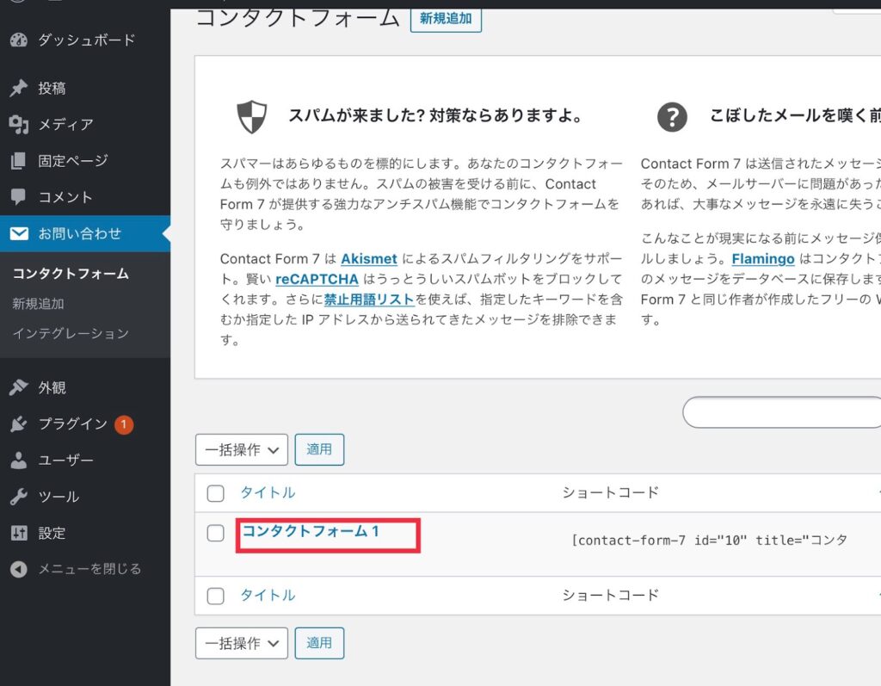
Task: Click the プラグイン plug icon
Action: click(x=18, y=424)
